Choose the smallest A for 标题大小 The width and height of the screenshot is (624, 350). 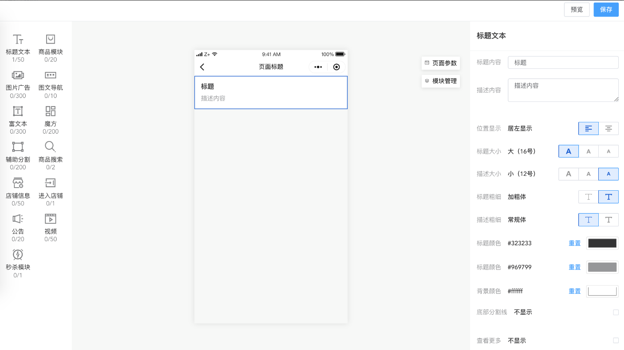coord(609,151)
